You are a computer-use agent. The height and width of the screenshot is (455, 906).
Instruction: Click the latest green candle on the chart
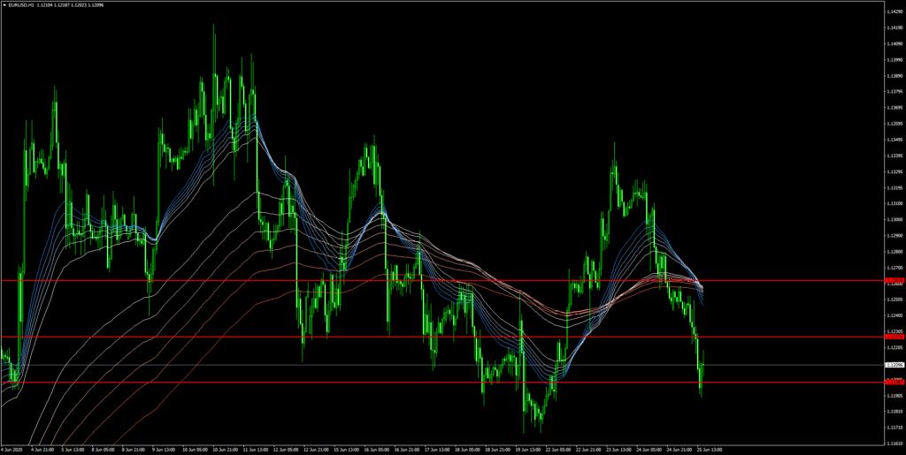click(x=702, y=366)
